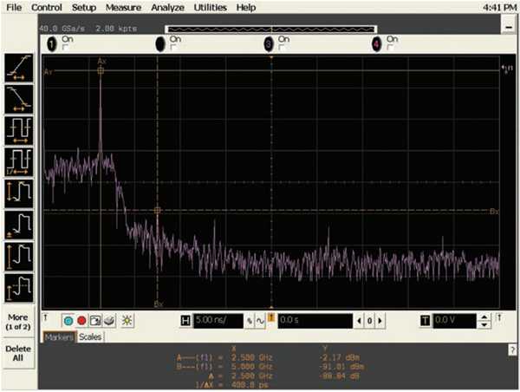Screen dimensions: 520x392
Task: Open the Analyze menu
Action: (x=167, y=7)
